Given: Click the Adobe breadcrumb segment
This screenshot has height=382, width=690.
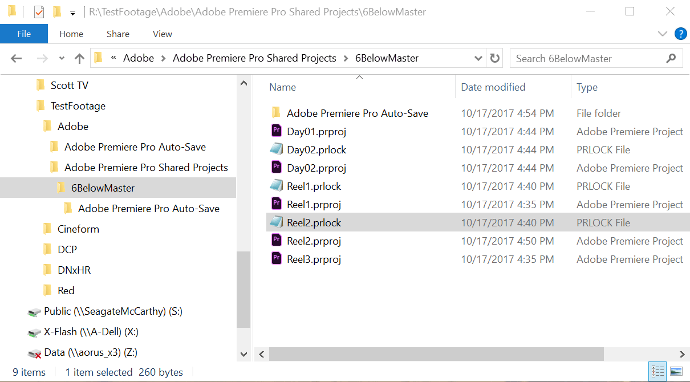Looking at the screenshot, I should tap(139, 58).
